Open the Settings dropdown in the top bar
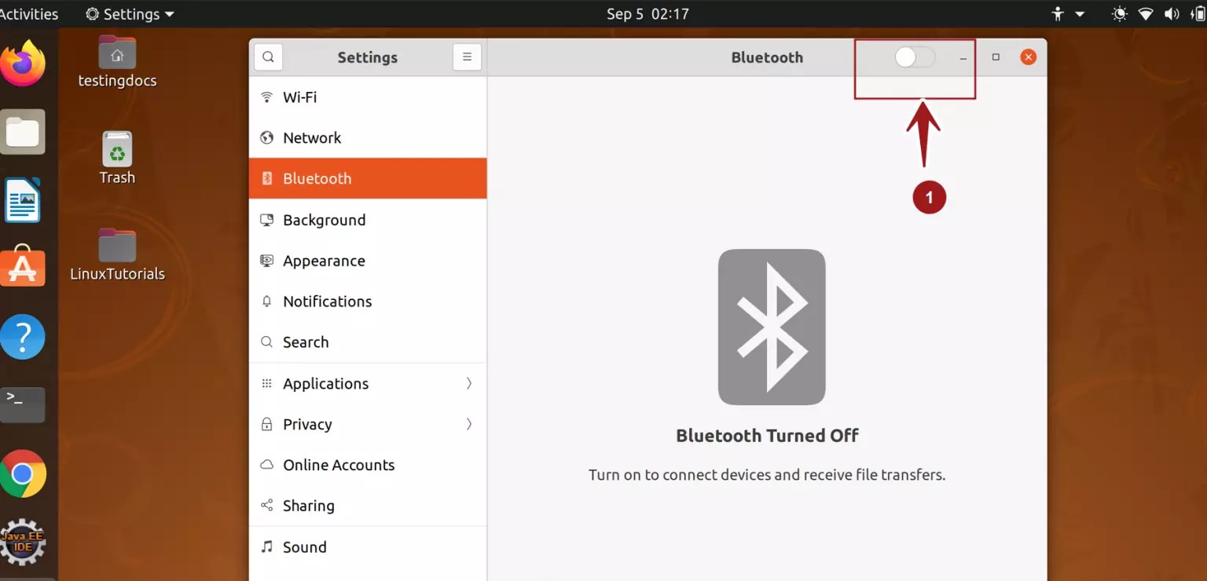The width and height of the screenshot is (1207, 581). tap(129, 13)
